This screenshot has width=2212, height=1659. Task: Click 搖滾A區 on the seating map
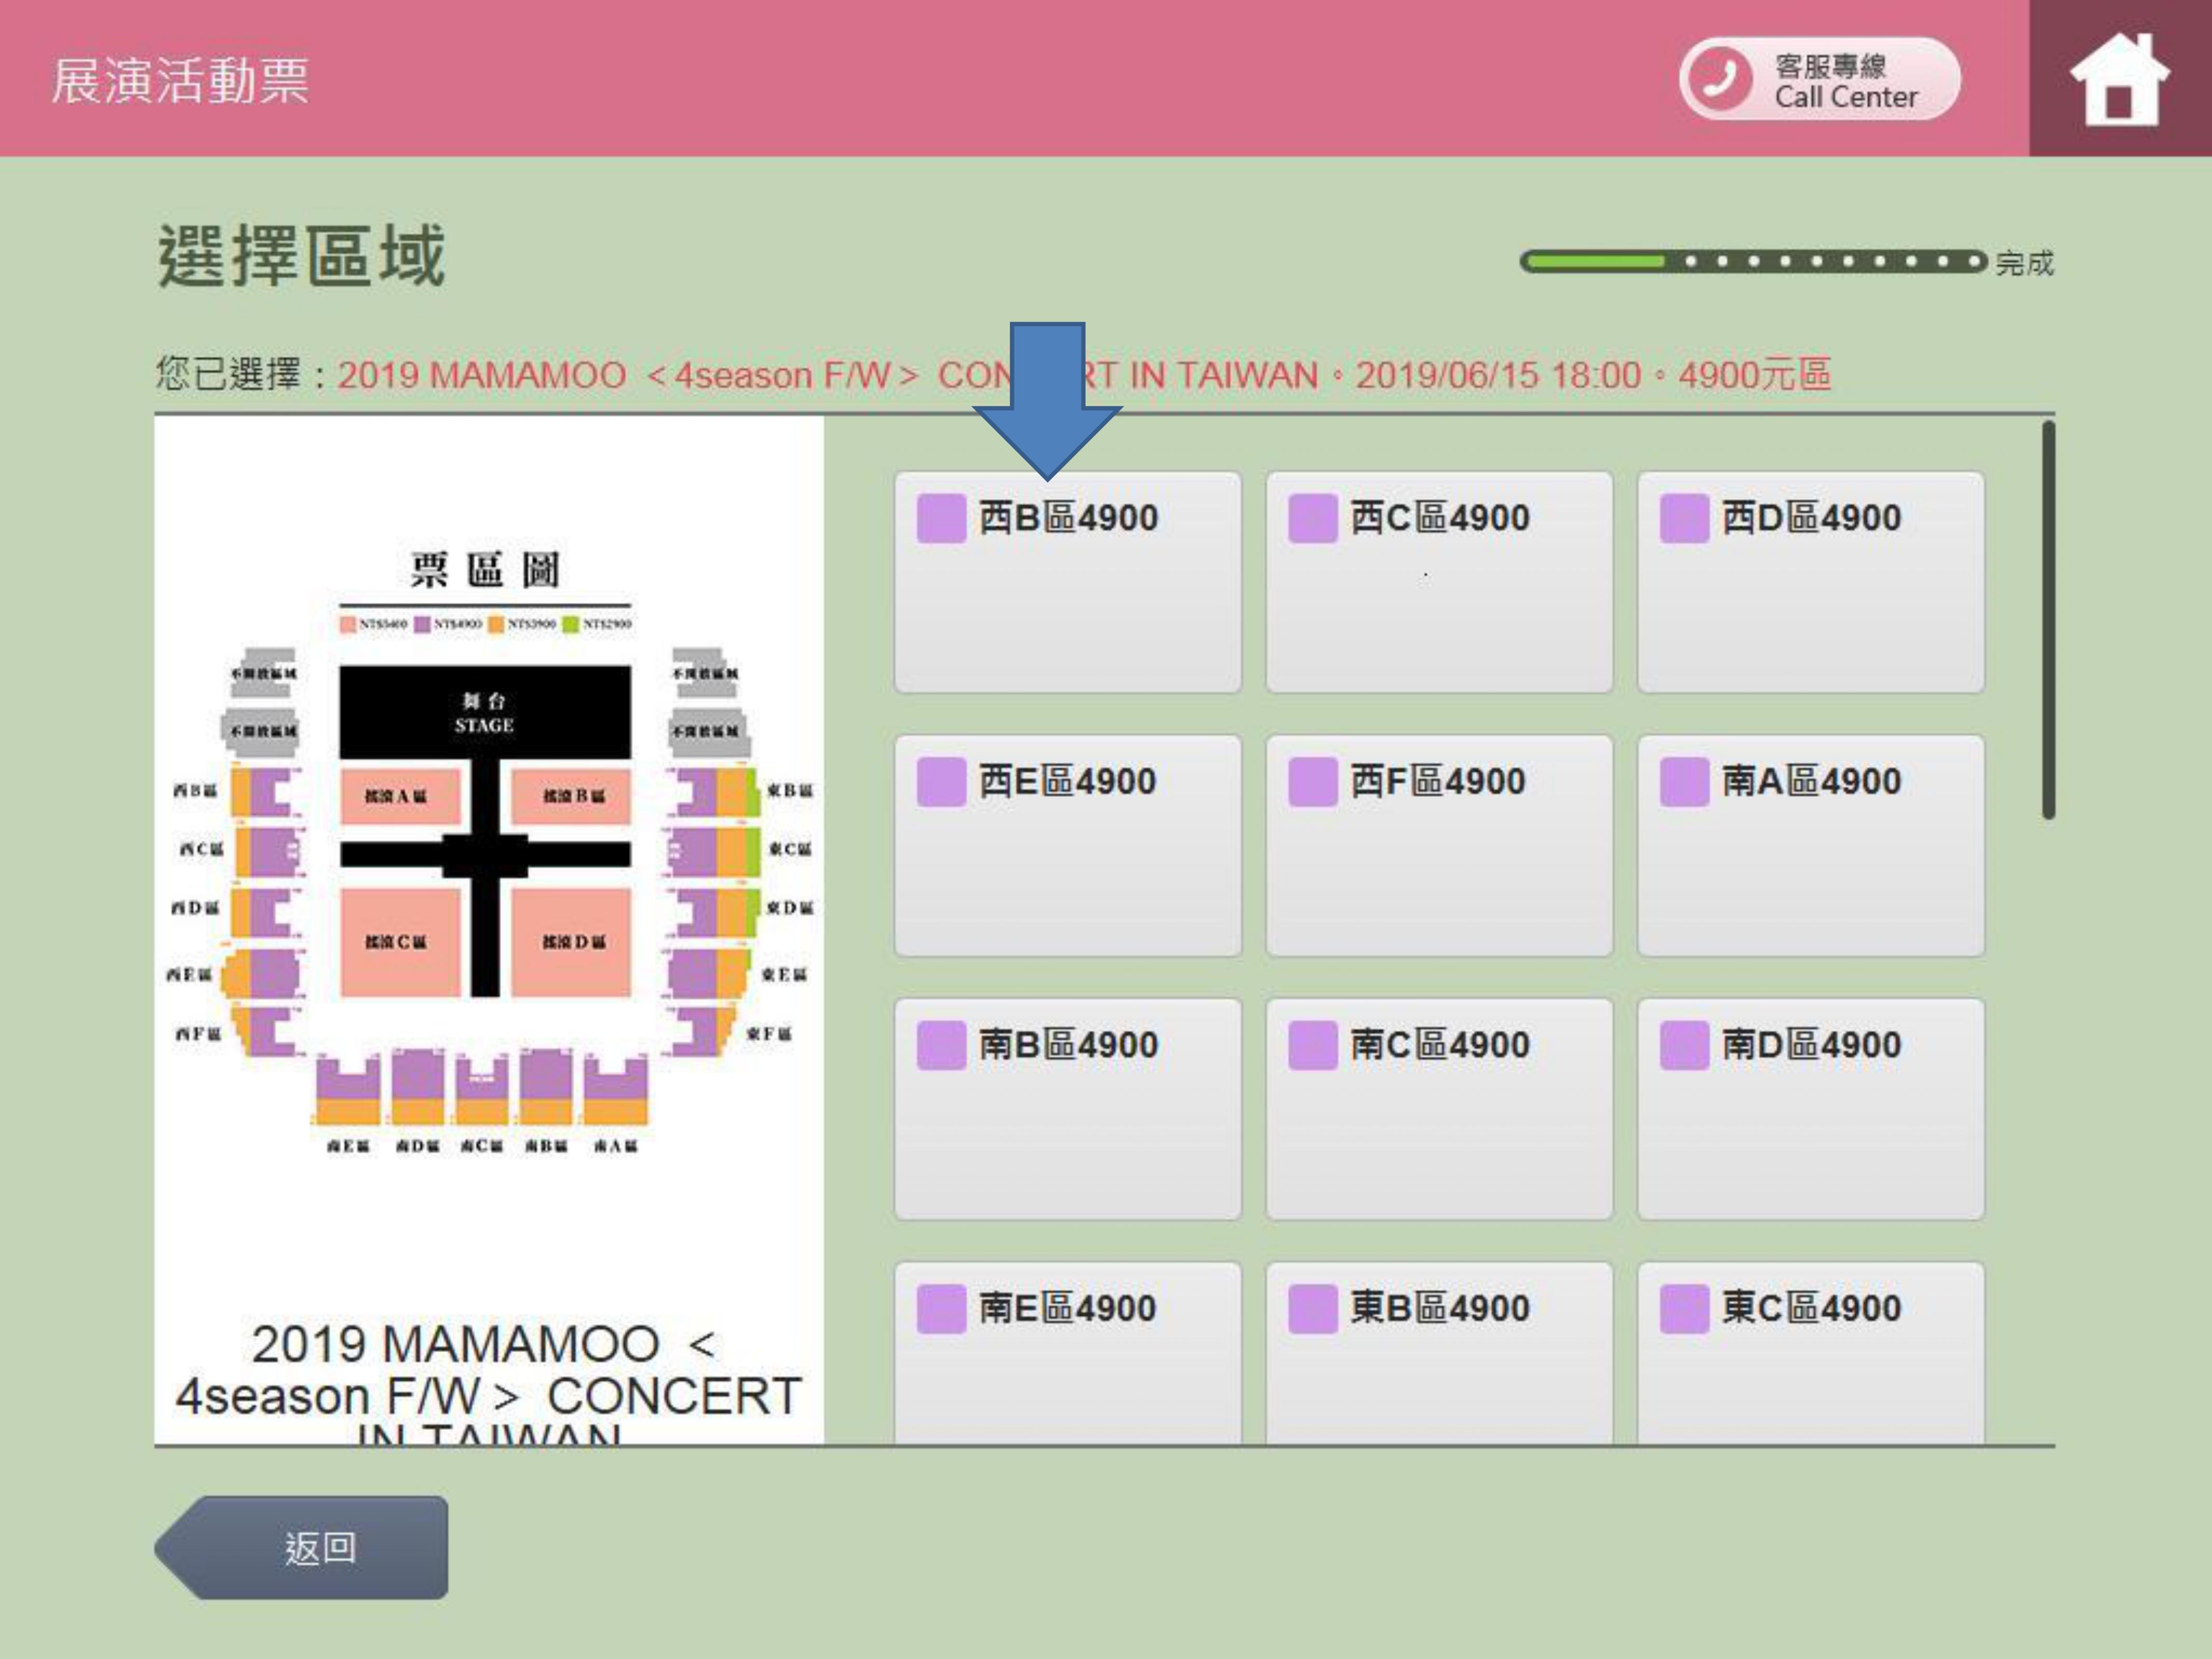click(x=400, y=797)
